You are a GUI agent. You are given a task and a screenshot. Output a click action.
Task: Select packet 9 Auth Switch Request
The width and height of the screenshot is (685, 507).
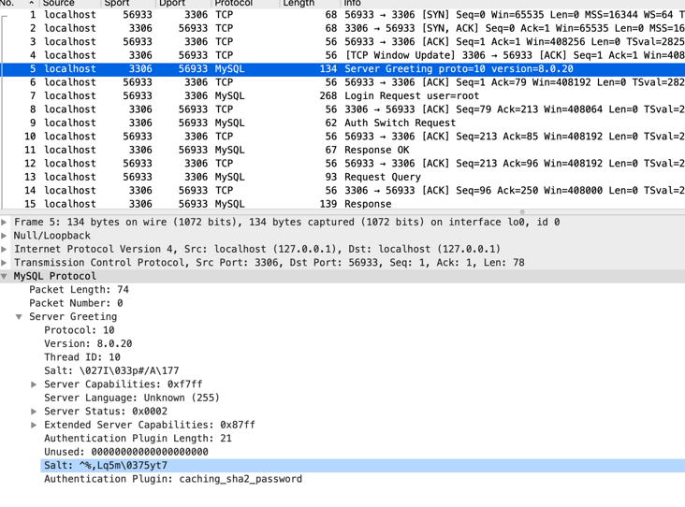click(x=342, y=123)
